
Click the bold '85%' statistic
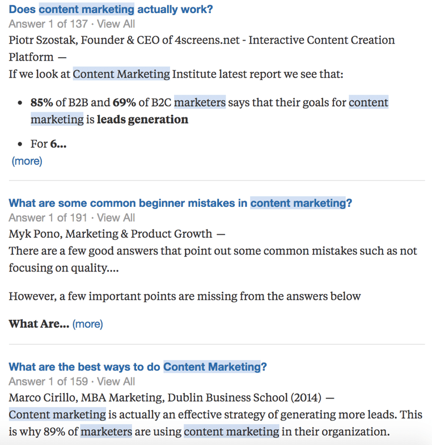(x=41, y=103)
